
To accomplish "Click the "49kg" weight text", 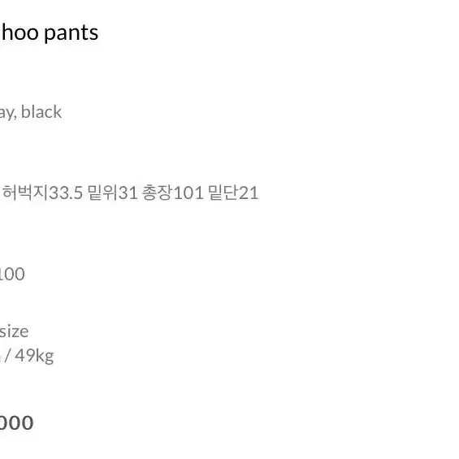I will tap(34, 356).
